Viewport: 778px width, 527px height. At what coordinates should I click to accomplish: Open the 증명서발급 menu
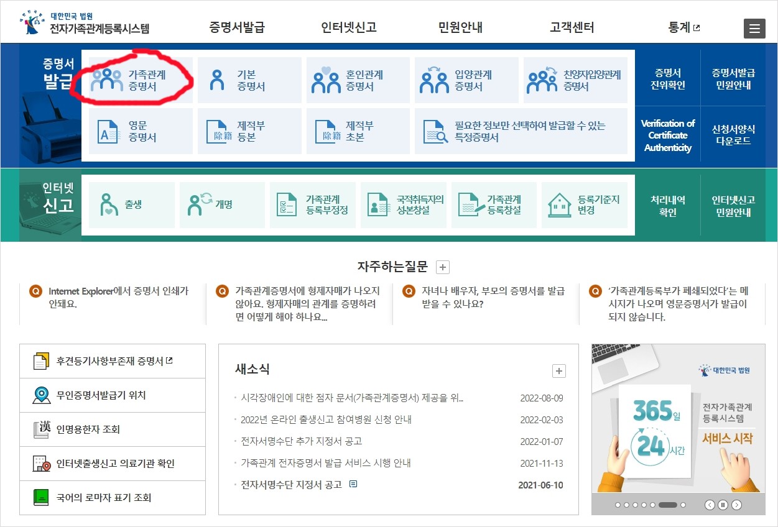coord(237,27)
